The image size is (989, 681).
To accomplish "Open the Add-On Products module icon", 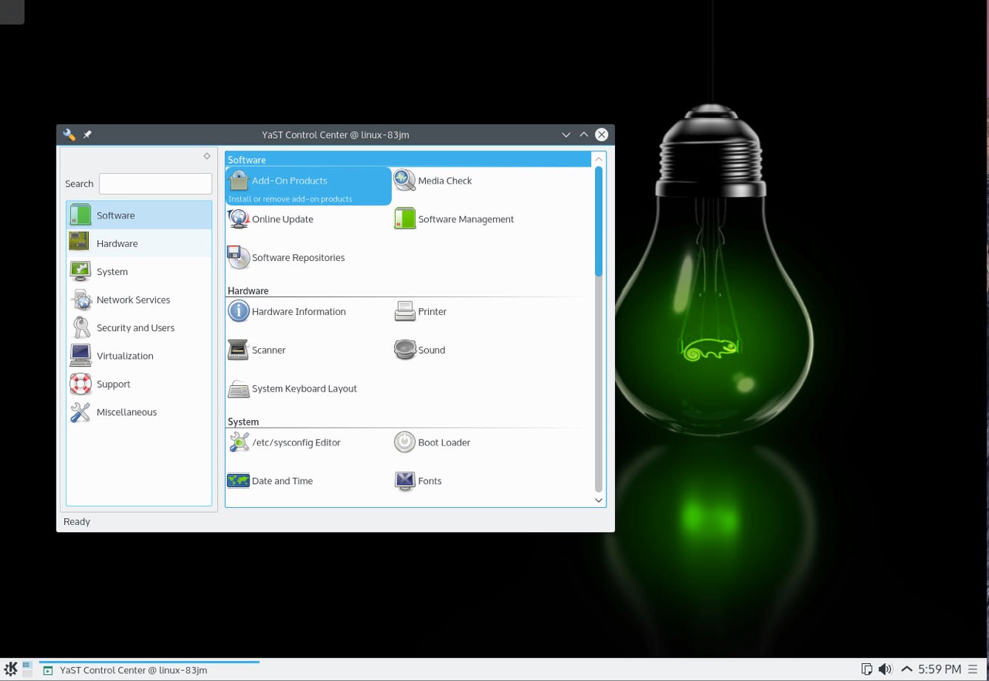I will (238, 181).
